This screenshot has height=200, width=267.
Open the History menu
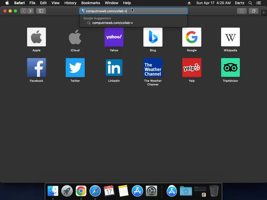pos(70,3)
